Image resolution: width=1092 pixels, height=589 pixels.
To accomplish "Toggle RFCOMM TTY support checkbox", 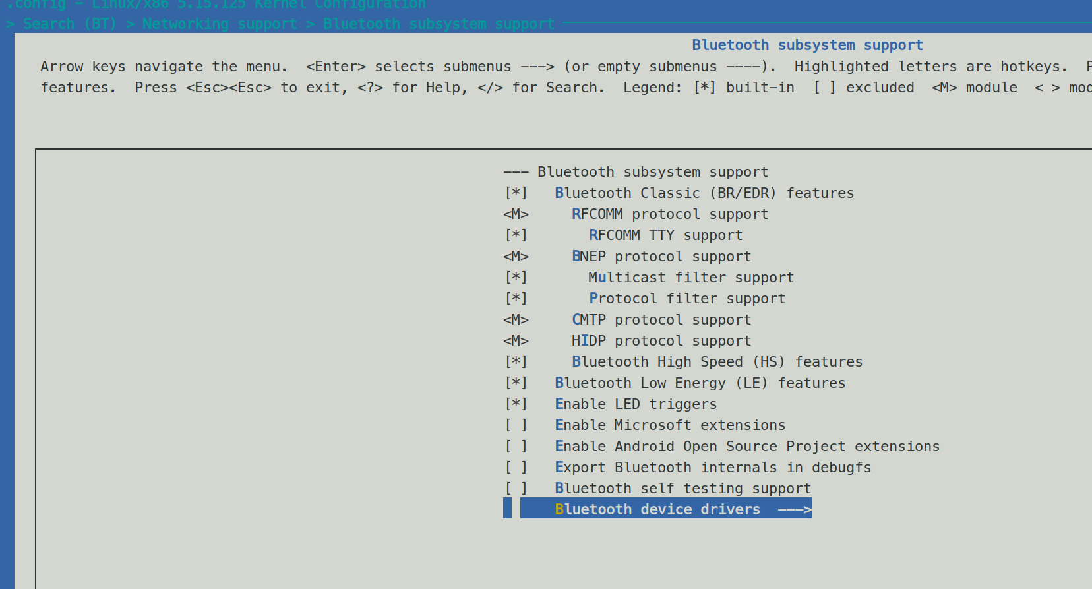I will coord(516,235).
